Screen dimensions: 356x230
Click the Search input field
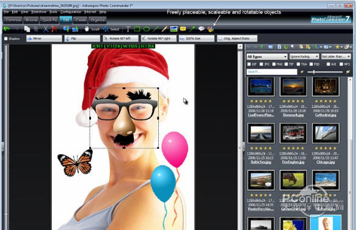(272, 71)
